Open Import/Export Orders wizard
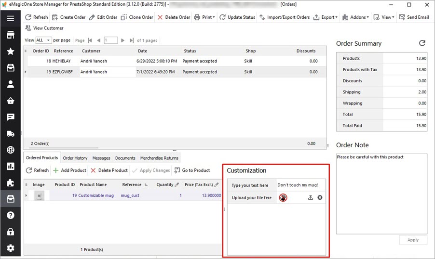Image resolution: width=435 pixels, height=259 pixels. pos(285,17)
